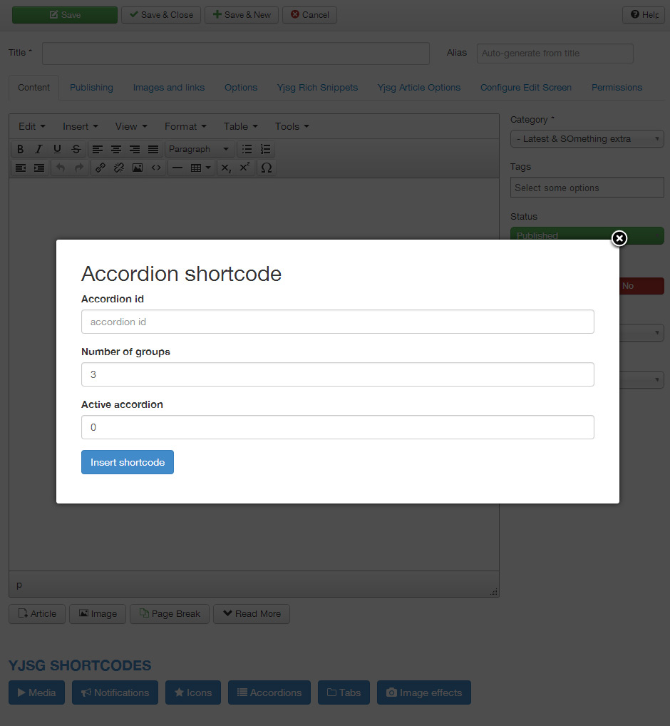
Task: Open the source code view icon
Action: pos(156,168)
